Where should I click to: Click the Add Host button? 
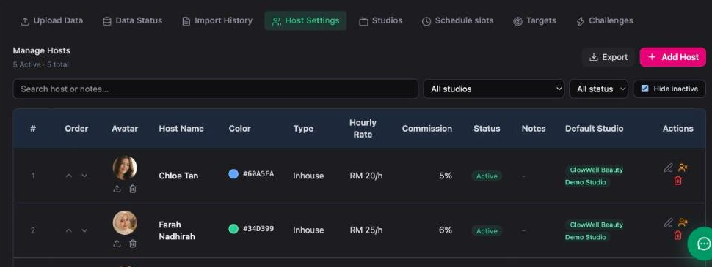[673, 57]
